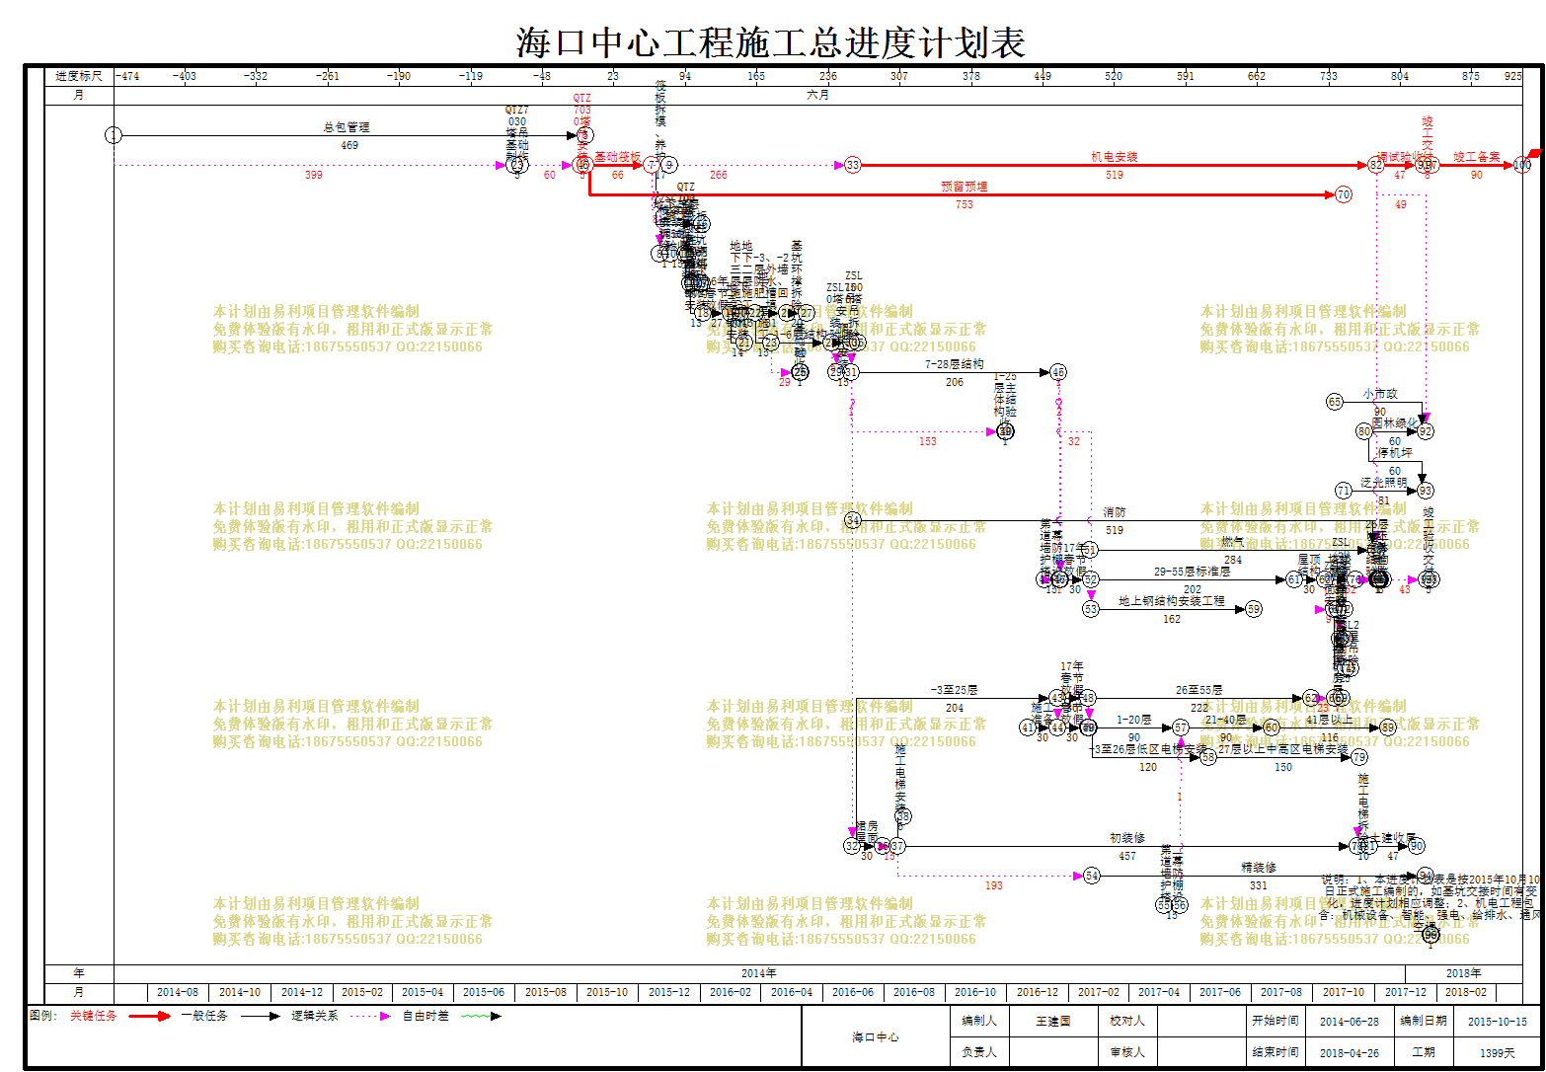Select the 编制日期 value 2015-10-15
Screen dimensions: 1546x1072
[1497, 1022]
